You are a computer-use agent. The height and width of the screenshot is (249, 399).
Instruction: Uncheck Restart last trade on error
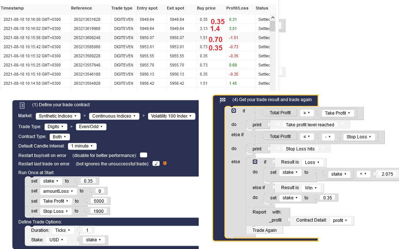(x=156, y=164)
